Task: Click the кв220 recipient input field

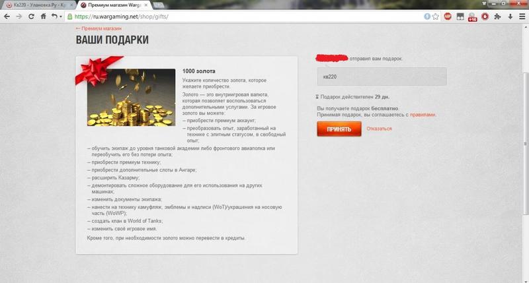Action: [382, 77]
